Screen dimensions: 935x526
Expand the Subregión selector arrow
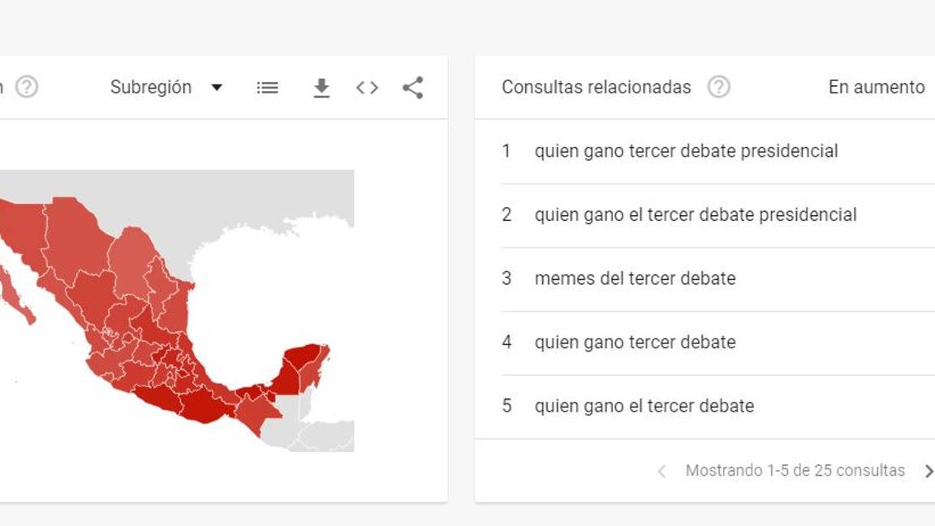click(216, 87)
